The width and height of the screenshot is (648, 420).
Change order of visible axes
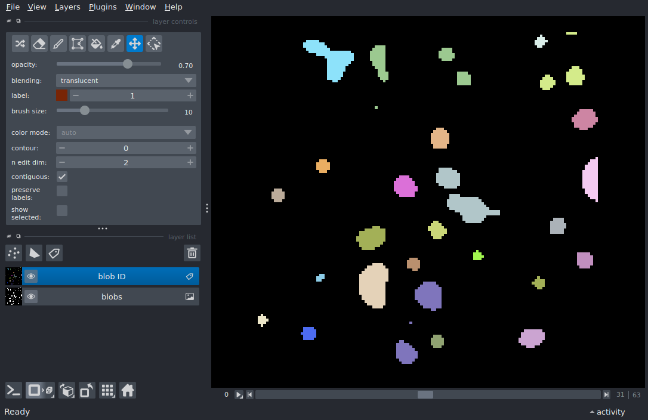[x=67, y=390]
